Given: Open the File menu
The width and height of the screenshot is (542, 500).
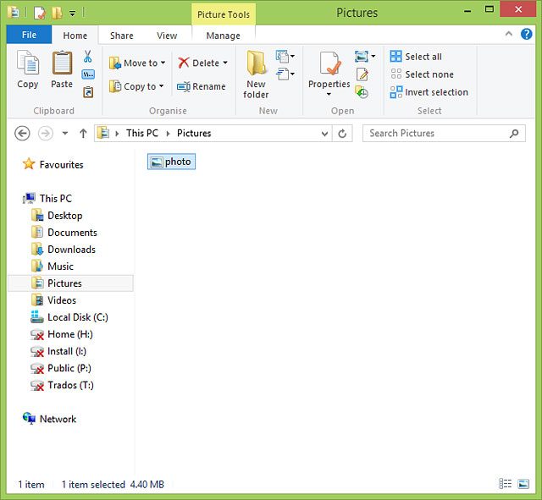Looking at the screenshot, I should [x=29, y=35].
